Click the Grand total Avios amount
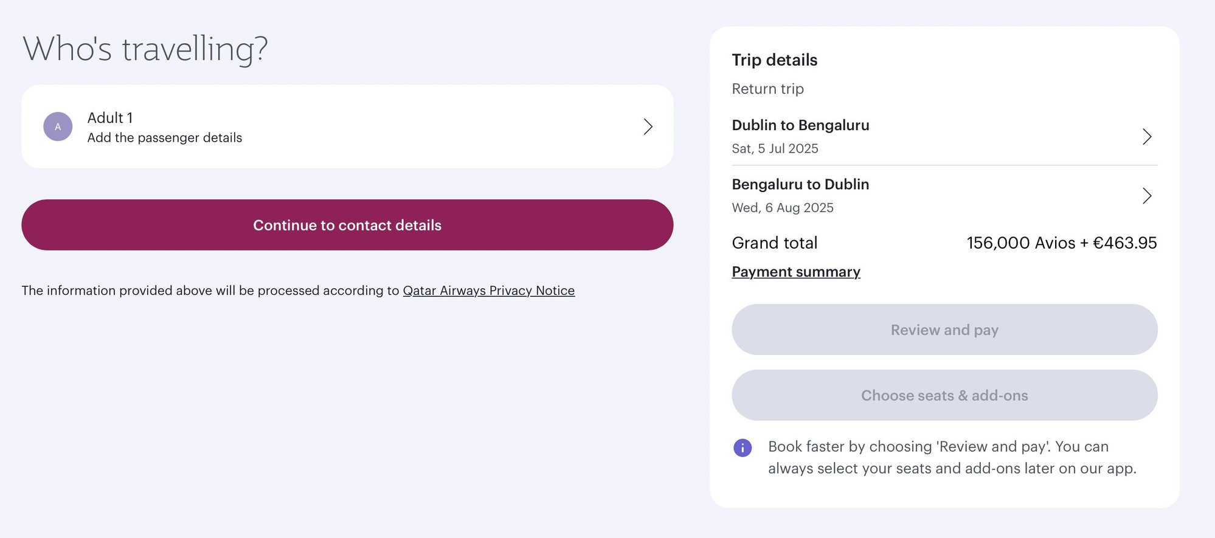This screenshot has width=1215, height=538. (x=1061, y=243)
